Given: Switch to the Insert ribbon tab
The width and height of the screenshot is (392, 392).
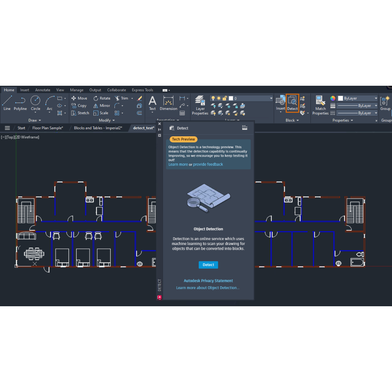Looking at the screenshot, I should pos(24,90).
